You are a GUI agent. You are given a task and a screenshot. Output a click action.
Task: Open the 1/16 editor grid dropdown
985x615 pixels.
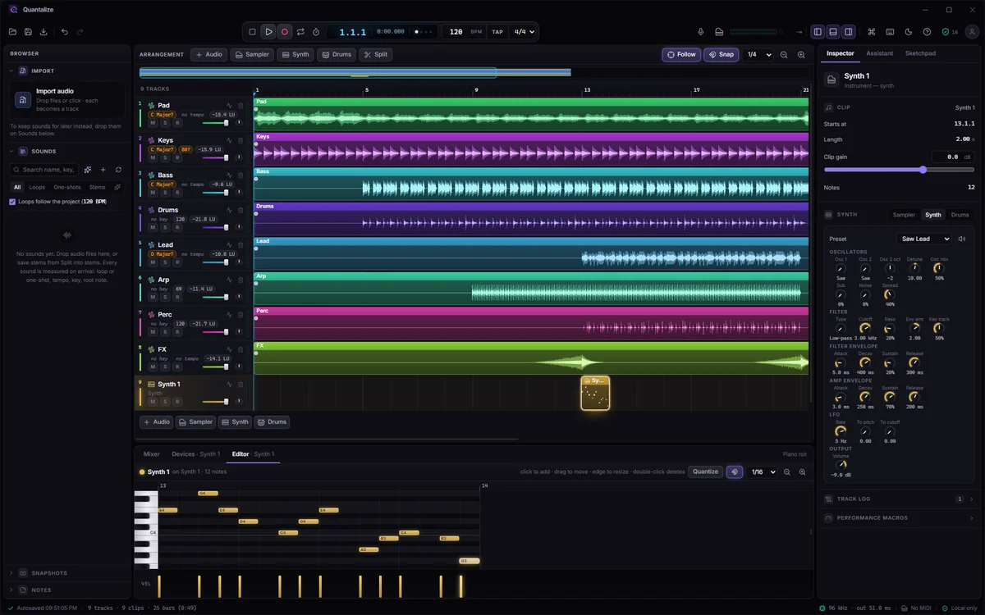pos(762,472)
